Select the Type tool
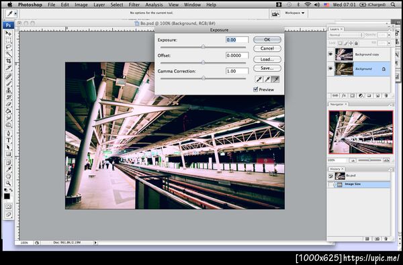This screenshot has width=403, height=265. tap(9, 140)
